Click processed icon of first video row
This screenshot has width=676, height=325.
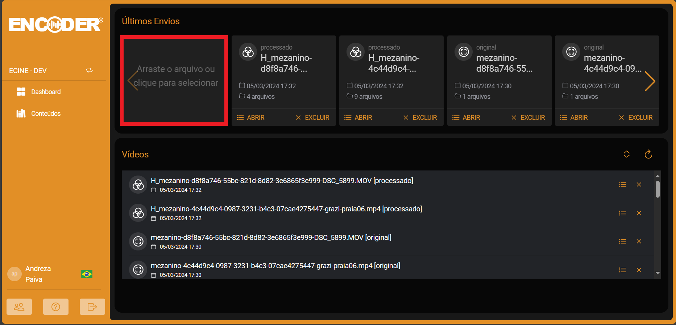(x=138, y=185)
